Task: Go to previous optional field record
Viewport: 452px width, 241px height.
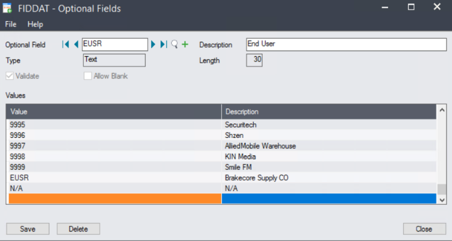Action: click(76, 45)
